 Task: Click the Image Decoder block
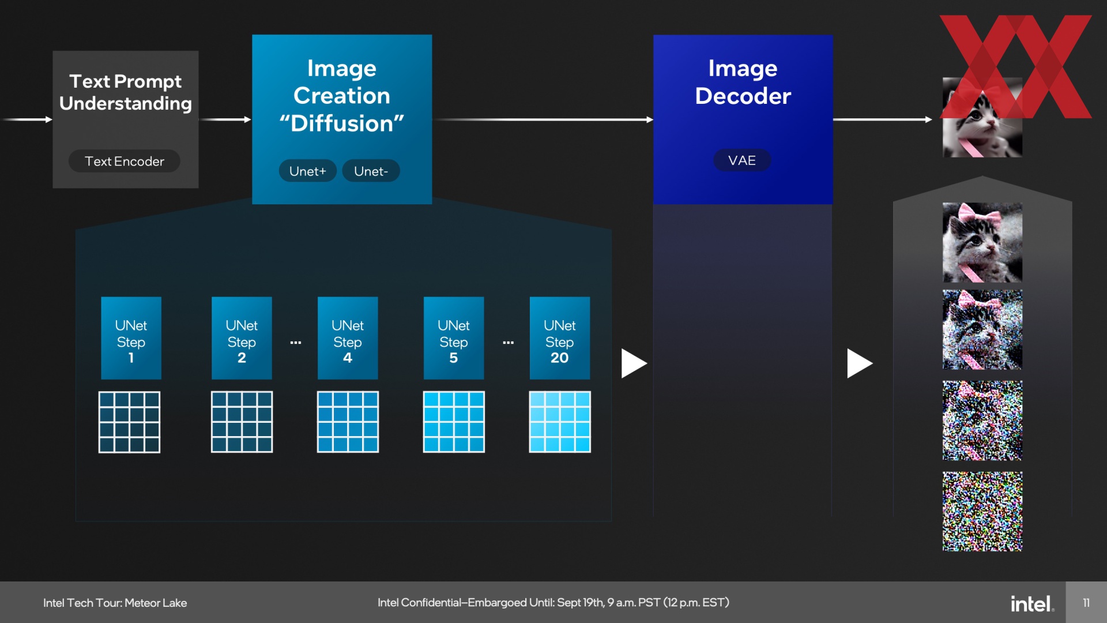click(x=743, y=119)
